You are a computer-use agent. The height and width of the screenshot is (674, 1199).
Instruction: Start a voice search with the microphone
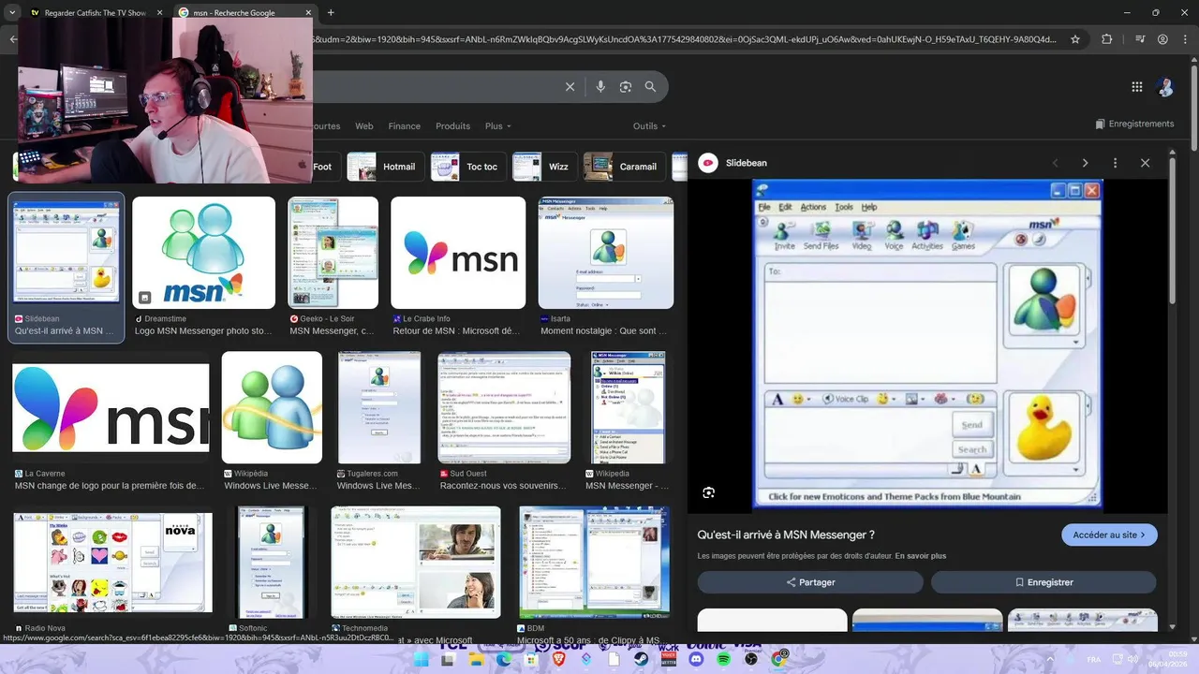[x=600, y=87]
